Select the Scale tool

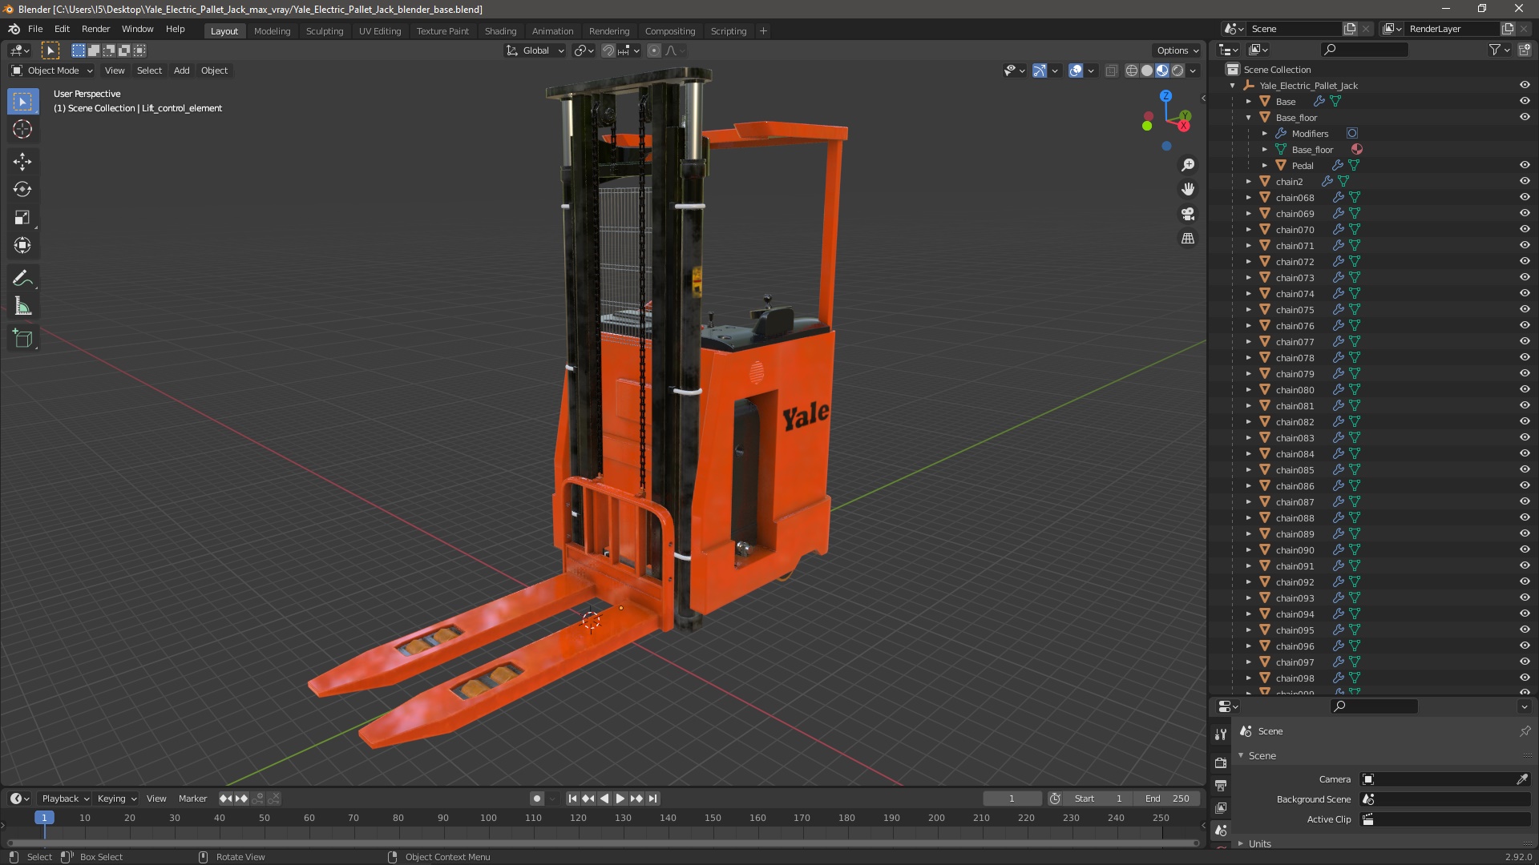22,218
